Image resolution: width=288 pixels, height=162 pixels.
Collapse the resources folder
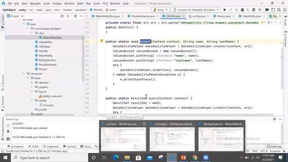pos(24,73)
